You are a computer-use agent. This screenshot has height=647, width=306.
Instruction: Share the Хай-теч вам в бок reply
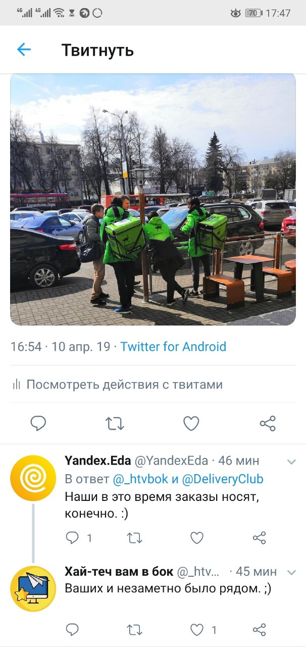259,630
